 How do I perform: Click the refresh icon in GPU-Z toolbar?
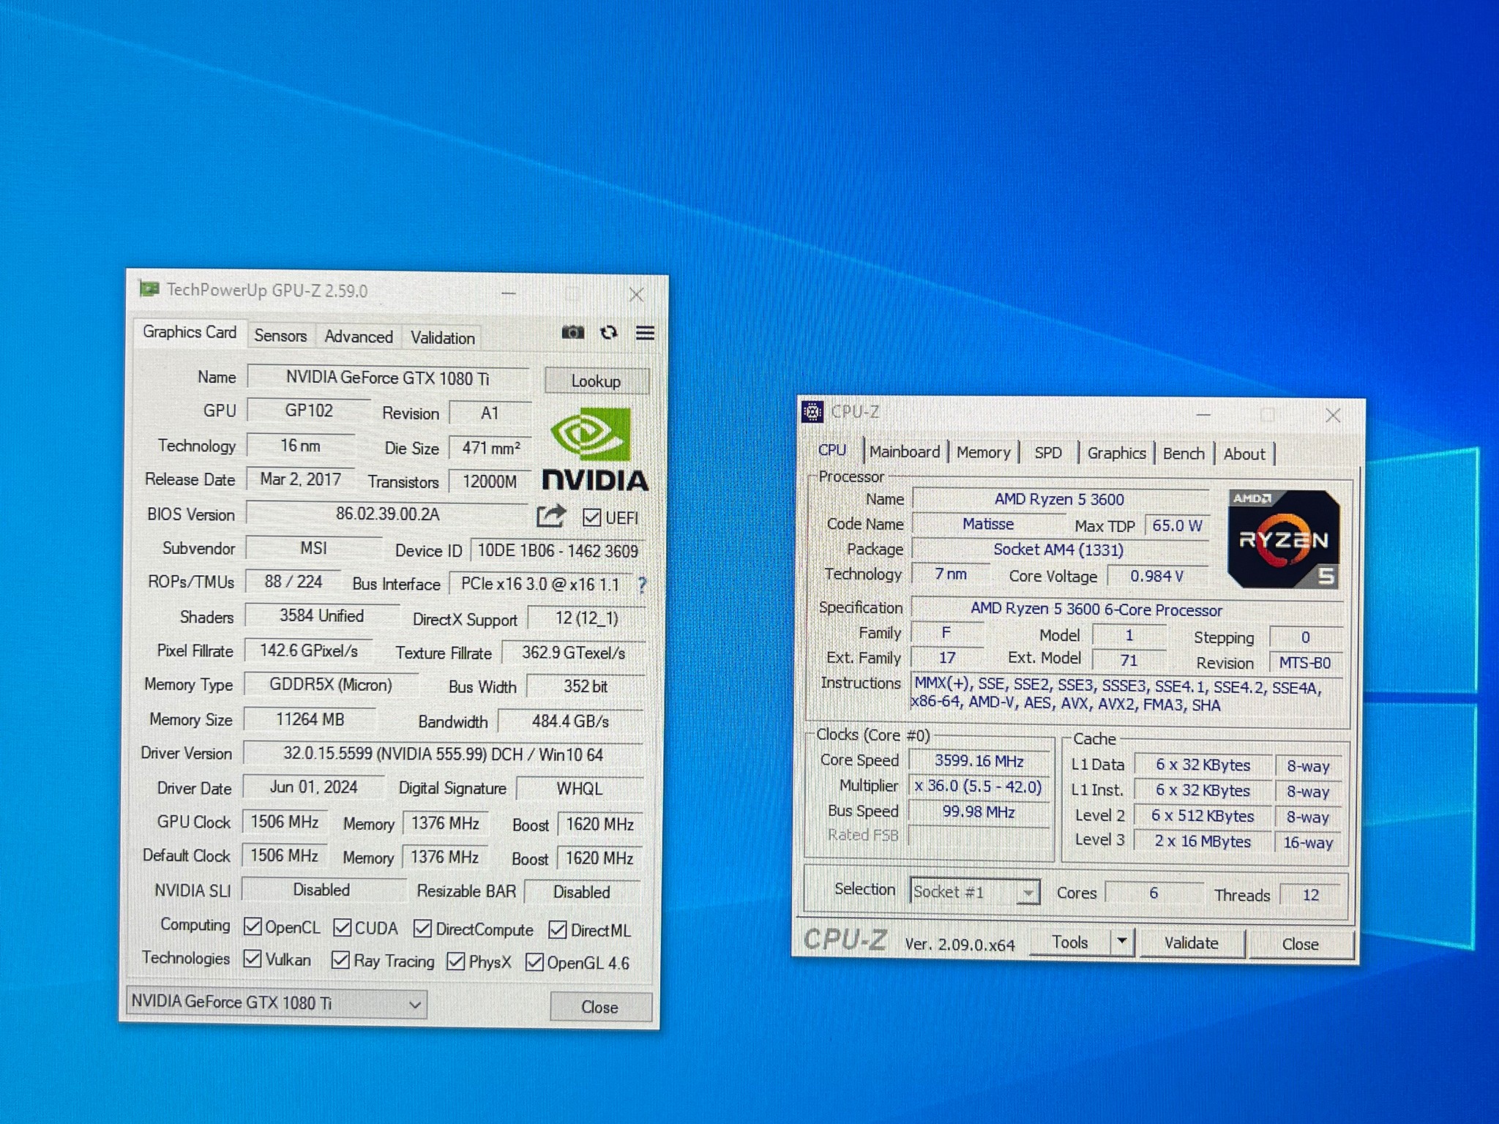(x=609, y=332)
